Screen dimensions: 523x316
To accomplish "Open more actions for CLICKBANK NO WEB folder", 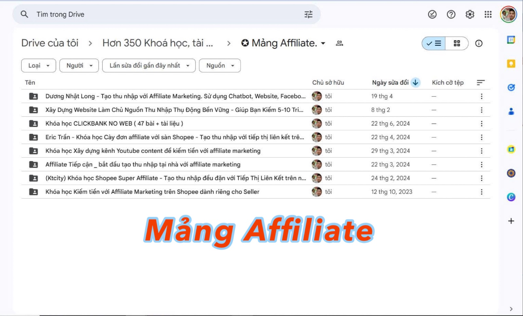I will [481, 124].
